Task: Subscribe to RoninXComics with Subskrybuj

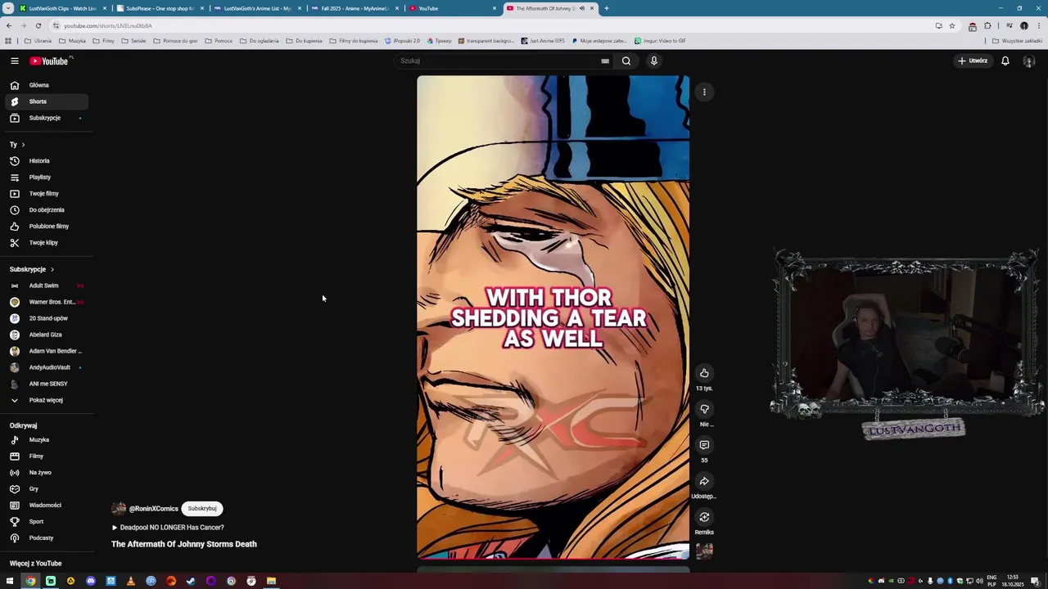Action: click(x=202, y=508)
